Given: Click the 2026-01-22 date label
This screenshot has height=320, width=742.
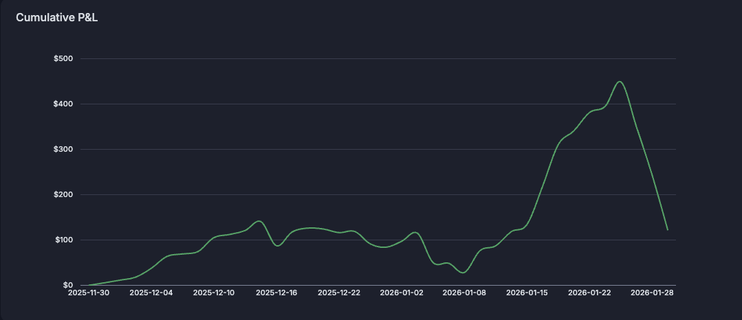Looking at the screenshot, I should pyautogui.click(x=590, y=293).
